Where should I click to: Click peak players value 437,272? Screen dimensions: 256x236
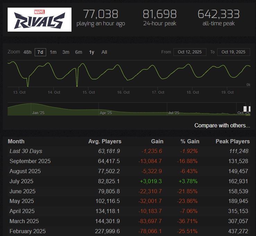click(x=238, y=231)
